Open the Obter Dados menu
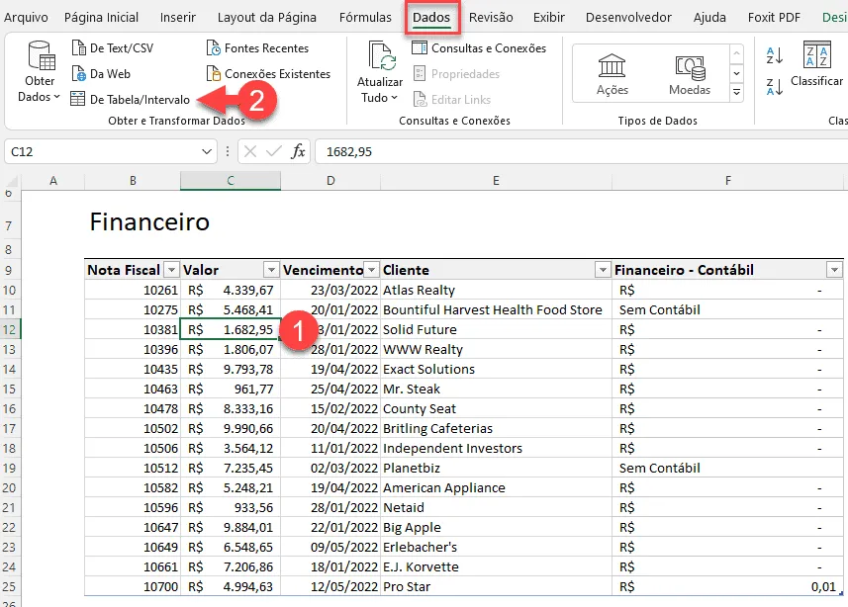Screen dimensions: 848x607 (x=40, y=72)
